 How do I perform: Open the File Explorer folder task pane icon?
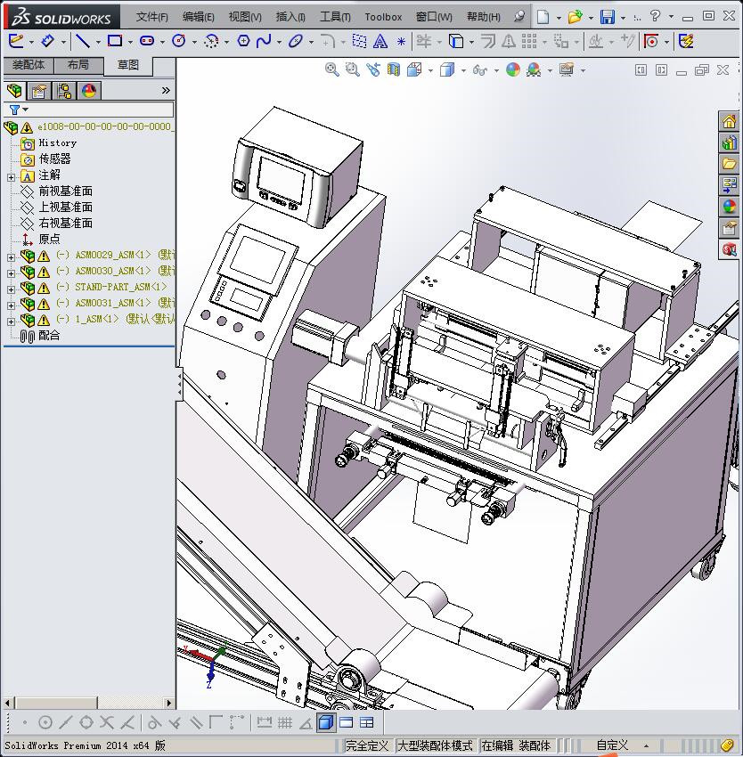(x=730, y=164)
